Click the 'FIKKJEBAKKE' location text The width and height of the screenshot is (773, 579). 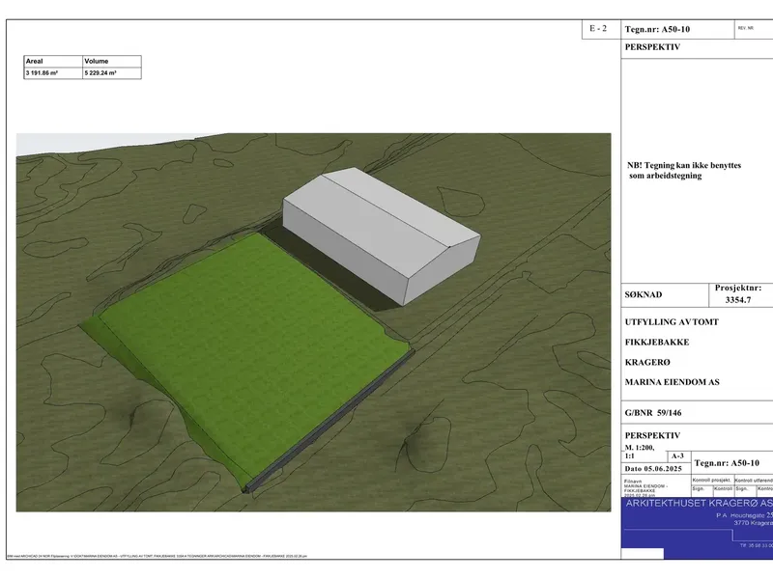pos(657,343)
